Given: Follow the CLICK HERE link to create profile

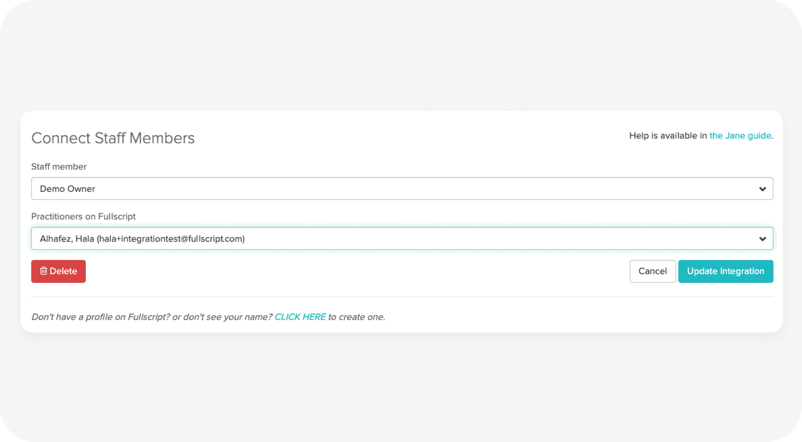Looking at the screenshot, I should 300,317.
